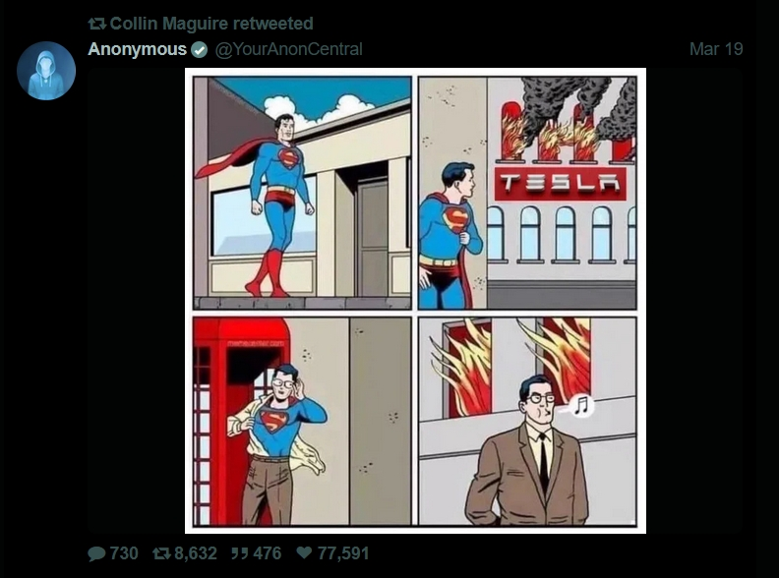Click the retweet icon beside Collin Maguire
The height and width of the screenshot is (578, 779).
pyautogui.click(x=96, y=24)
